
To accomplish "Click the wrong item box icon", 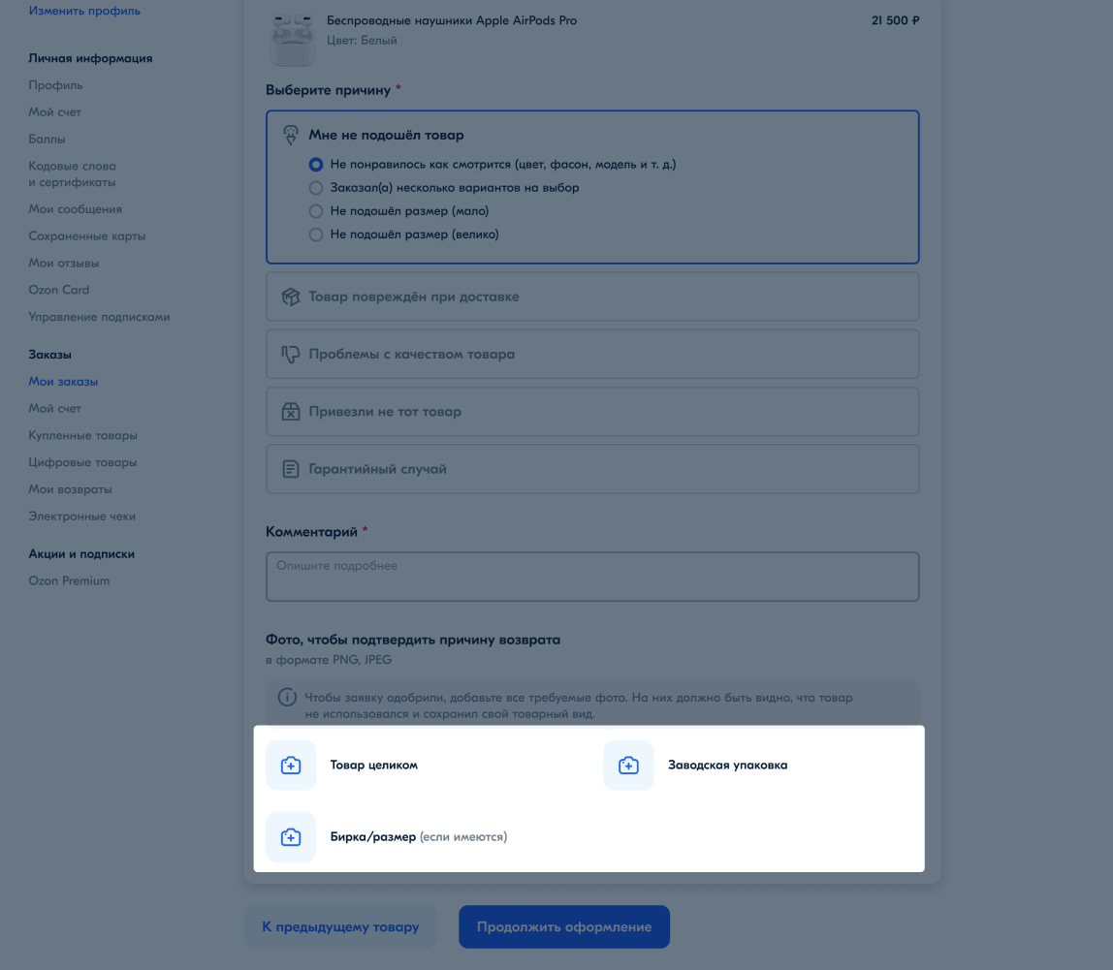I will (290, 412).
